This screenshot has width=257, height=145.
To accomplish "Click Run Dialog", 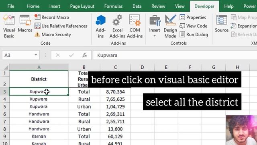I will point(194,35).
